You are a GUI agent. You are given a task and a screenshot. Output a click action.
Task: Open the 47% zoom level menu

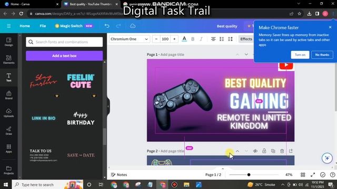tap(289, 175)
